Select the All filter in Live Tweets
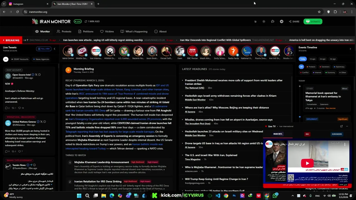Screen dimensions: 356x200 click(6, 59)
